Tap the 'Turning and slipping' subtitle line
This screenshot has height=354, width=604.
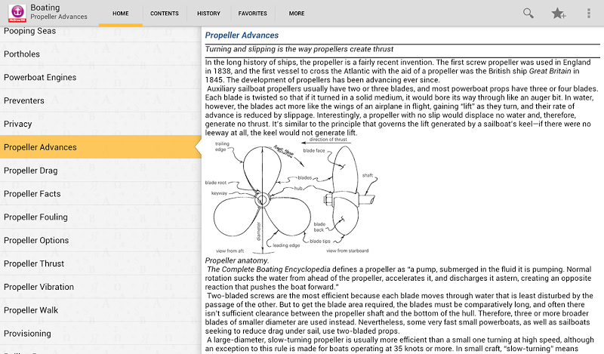click(299, 49)
